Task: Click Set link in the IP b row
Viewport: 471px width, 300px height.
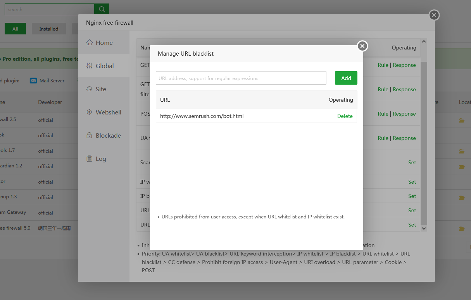Action: click(x=412, y=196)
